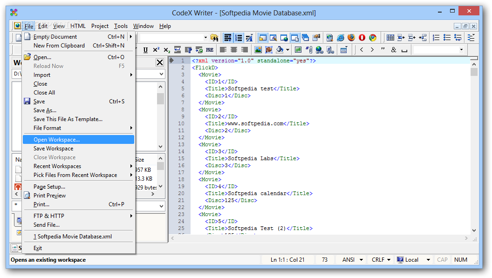Apply superscript formatting

156,50
